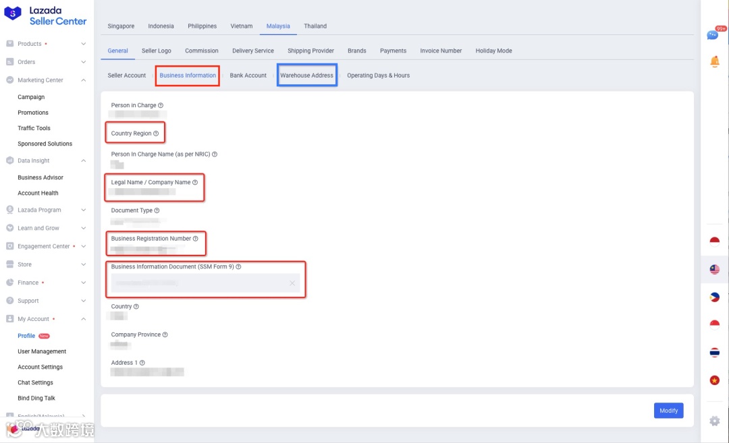The image size is (729, 443).
Task: Click the Lazada Program sidebar icon
Action: pos(9,210)
